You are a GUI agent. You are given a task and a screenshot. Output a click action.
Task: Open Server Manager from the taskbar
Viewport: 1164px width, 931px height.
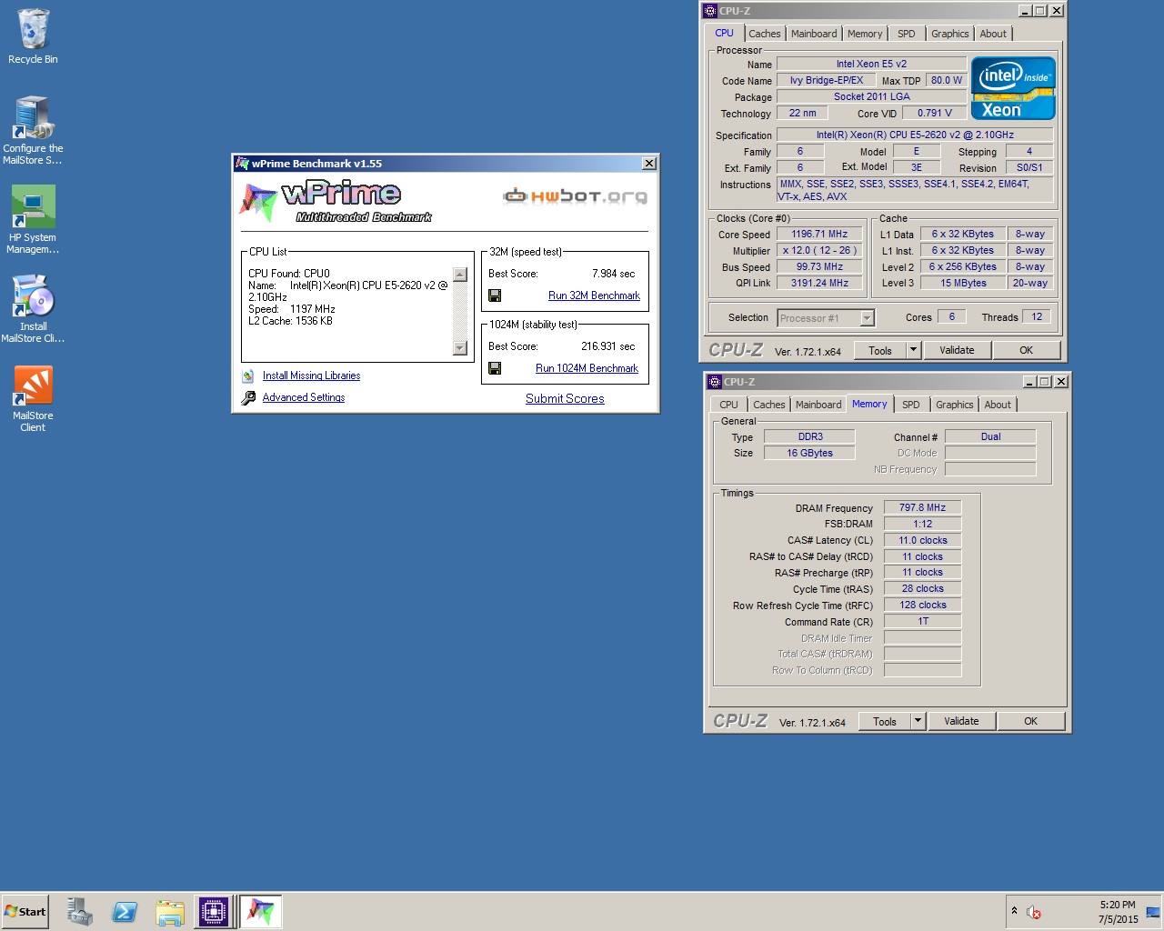pos(79,912)
